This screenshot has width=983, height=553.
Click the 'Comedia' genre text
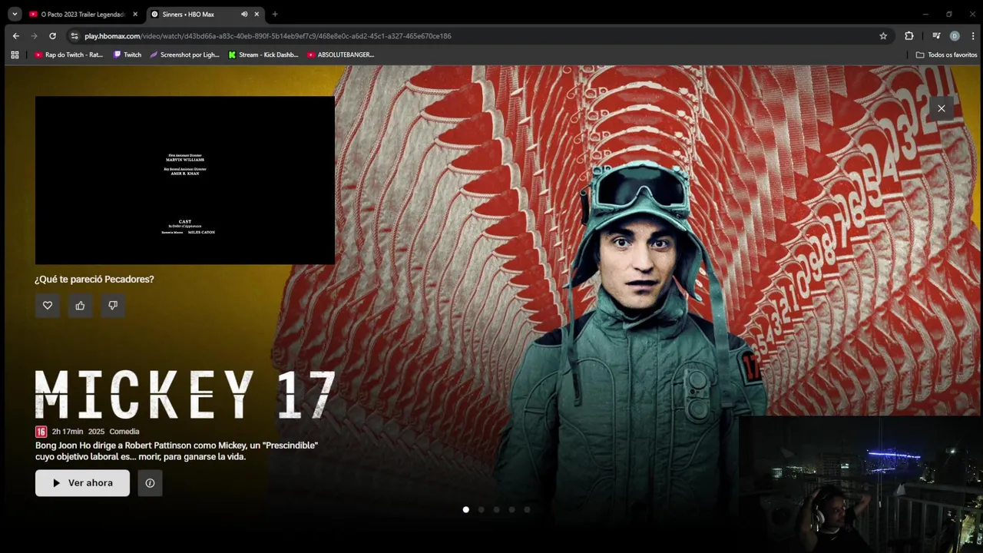click(x=124, y=432)
